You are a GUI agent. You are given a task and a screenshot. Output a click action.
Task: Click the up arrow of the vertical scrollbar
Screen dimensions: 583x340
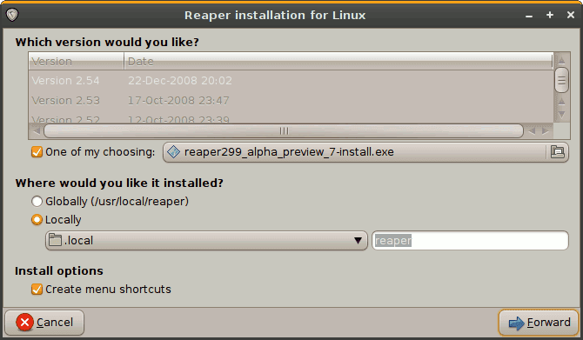pos(561,60)
